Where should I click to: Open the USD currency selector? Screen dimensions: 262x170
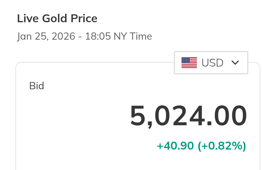(x=211, y=63)
